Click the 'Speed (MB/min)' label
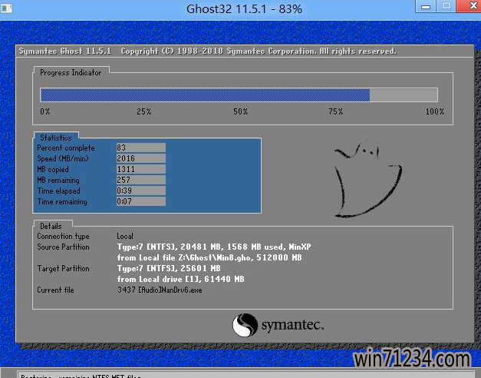The height and width of the screenshot is (378, 481). click(63, 158)
